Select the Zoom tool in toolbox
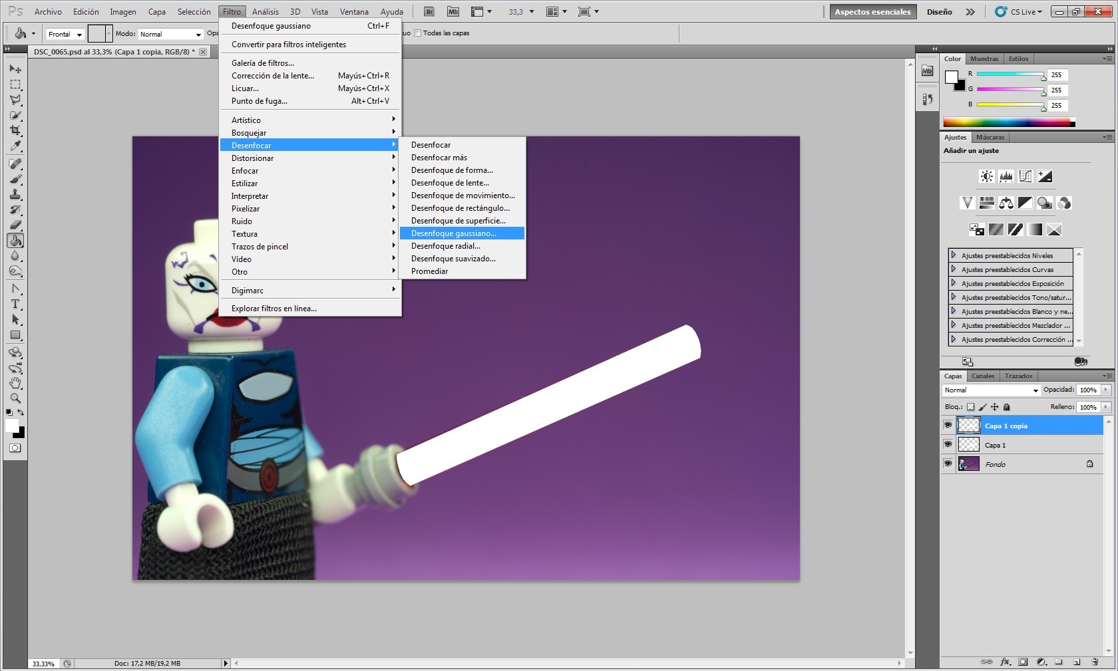The width and height of the screenshot is (1118, 671). (15, 398)
